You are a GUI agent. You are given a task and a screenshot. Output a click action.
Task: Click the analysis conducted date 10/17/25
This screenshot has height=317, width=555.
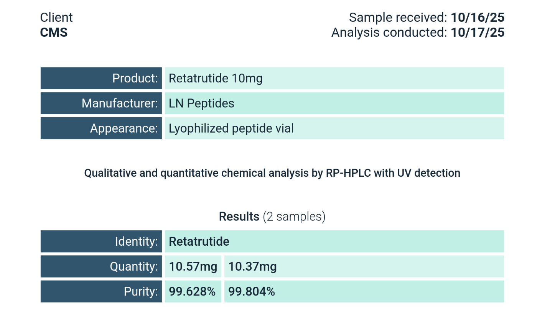click(477, 33)
